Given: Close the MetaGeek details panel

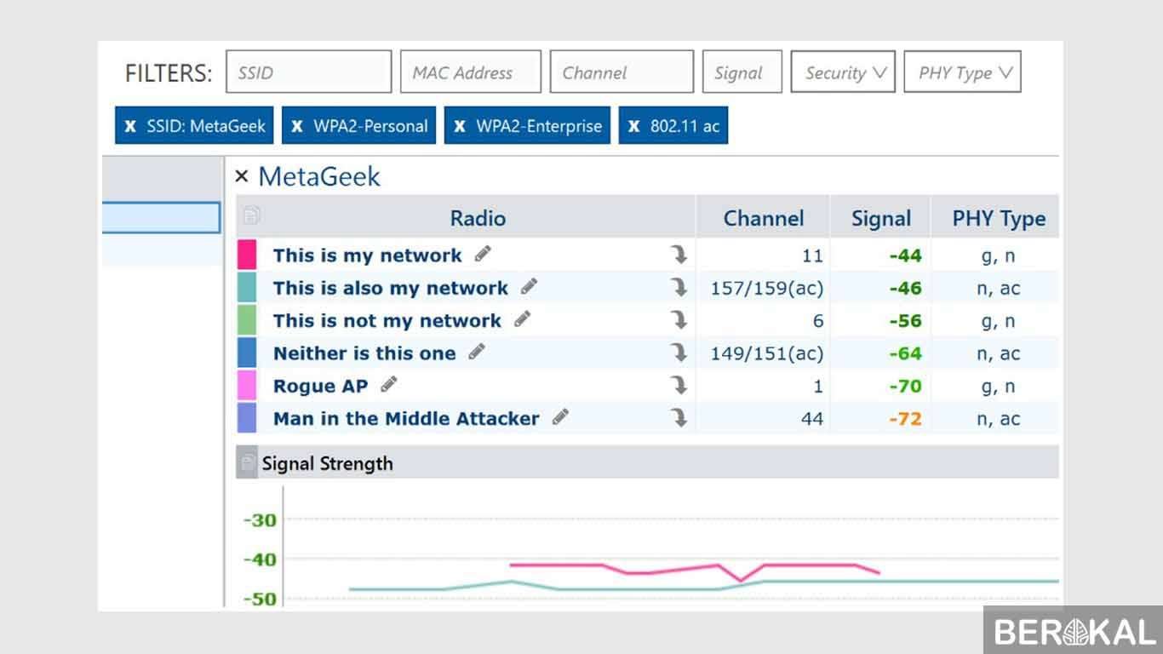Looking at the screenshot, I should (x=242, y=176).
